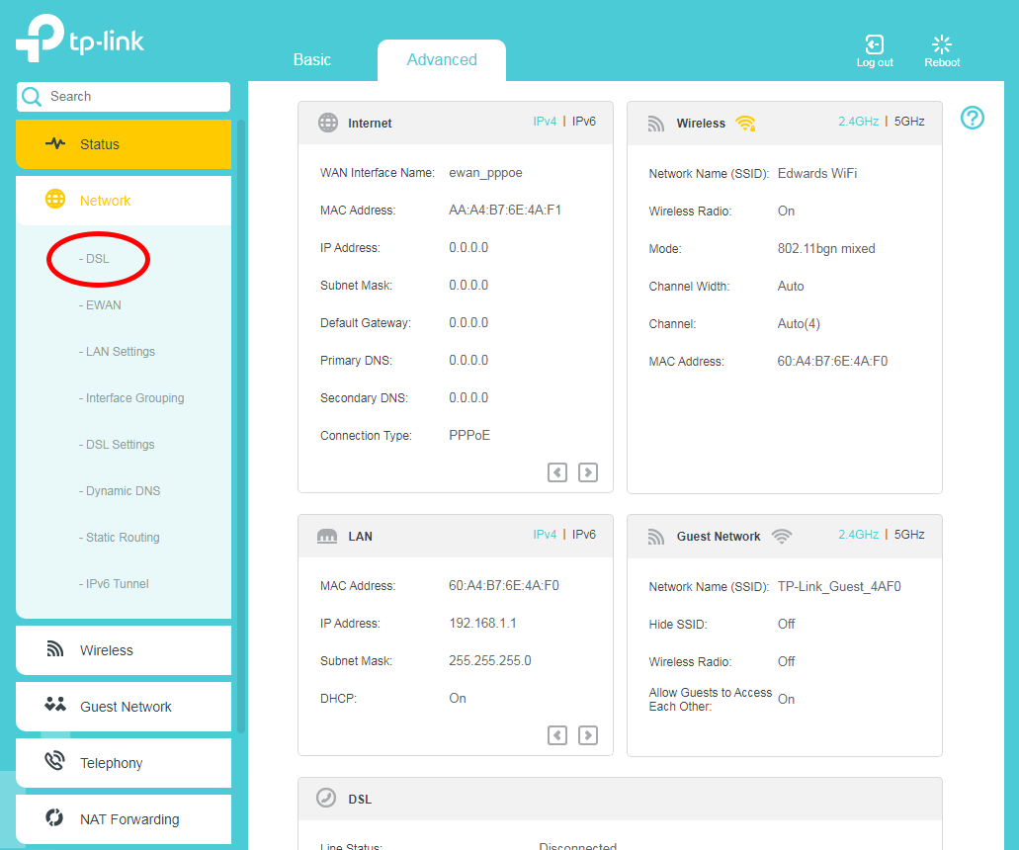Click the Wireless card signal icon
The image size is (1019, 850).
click(656, 124)
